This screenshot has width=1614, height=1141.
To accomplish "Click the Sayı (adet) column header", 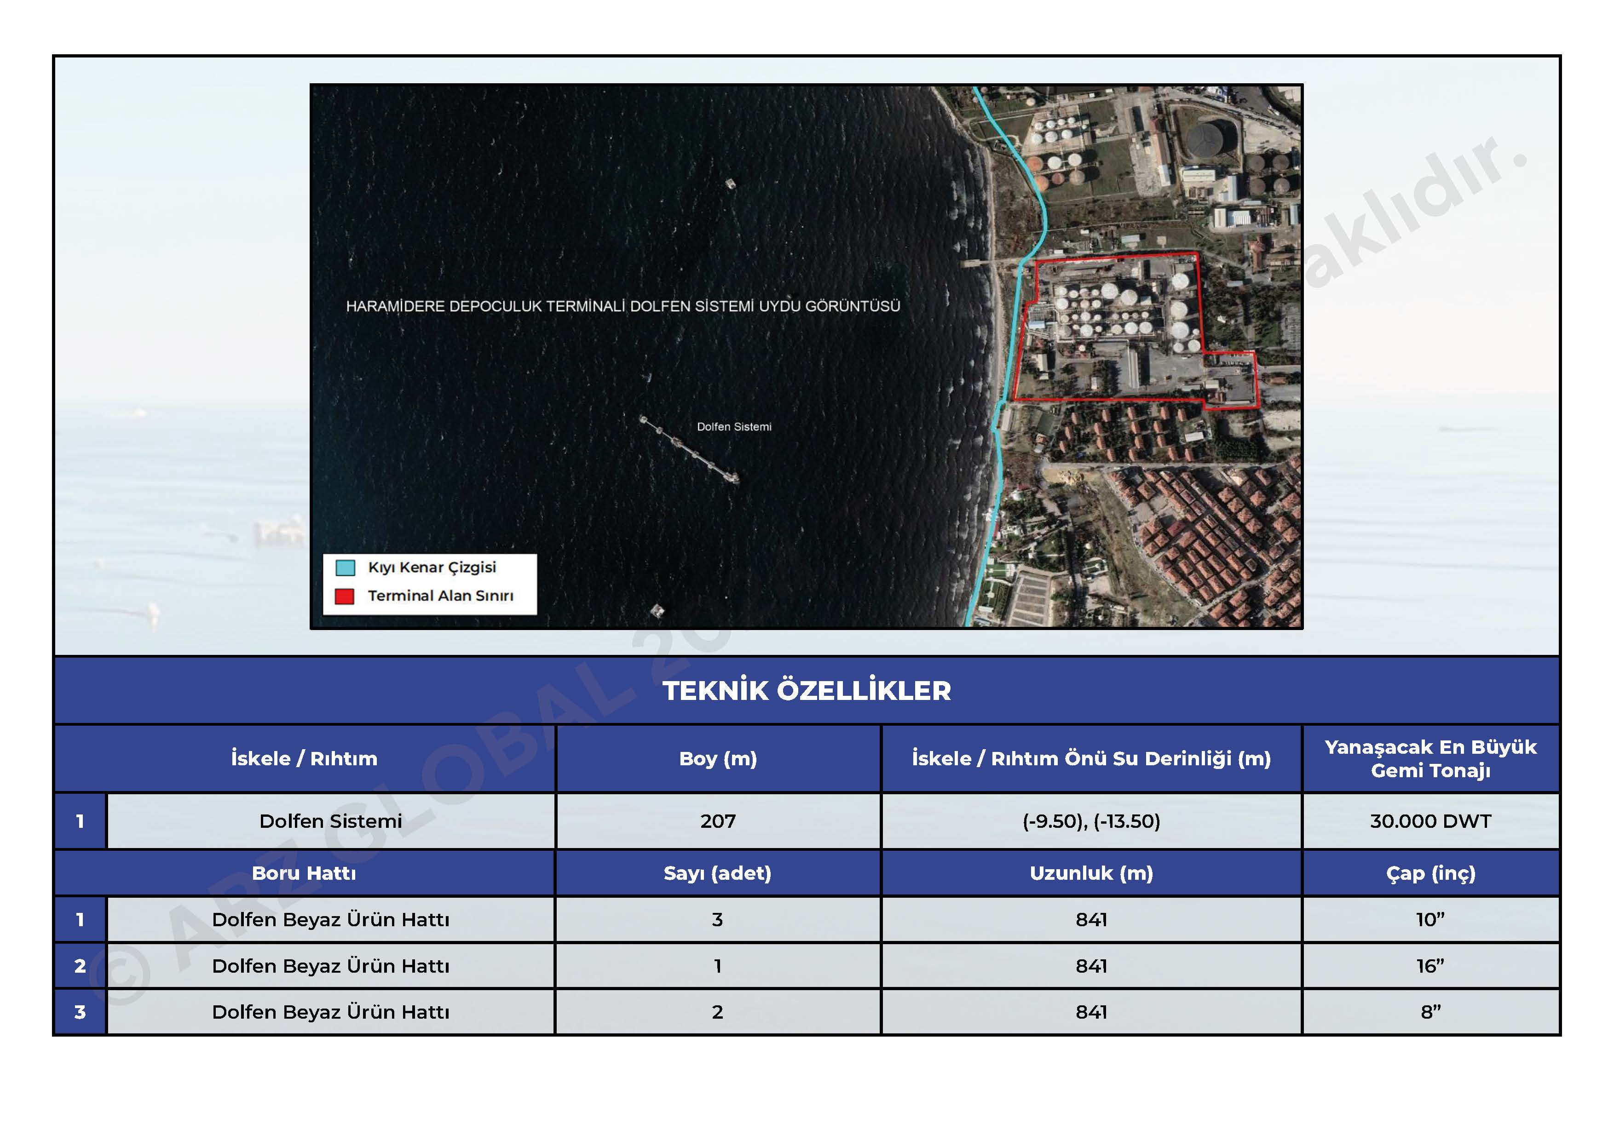I will click(718, 873).
